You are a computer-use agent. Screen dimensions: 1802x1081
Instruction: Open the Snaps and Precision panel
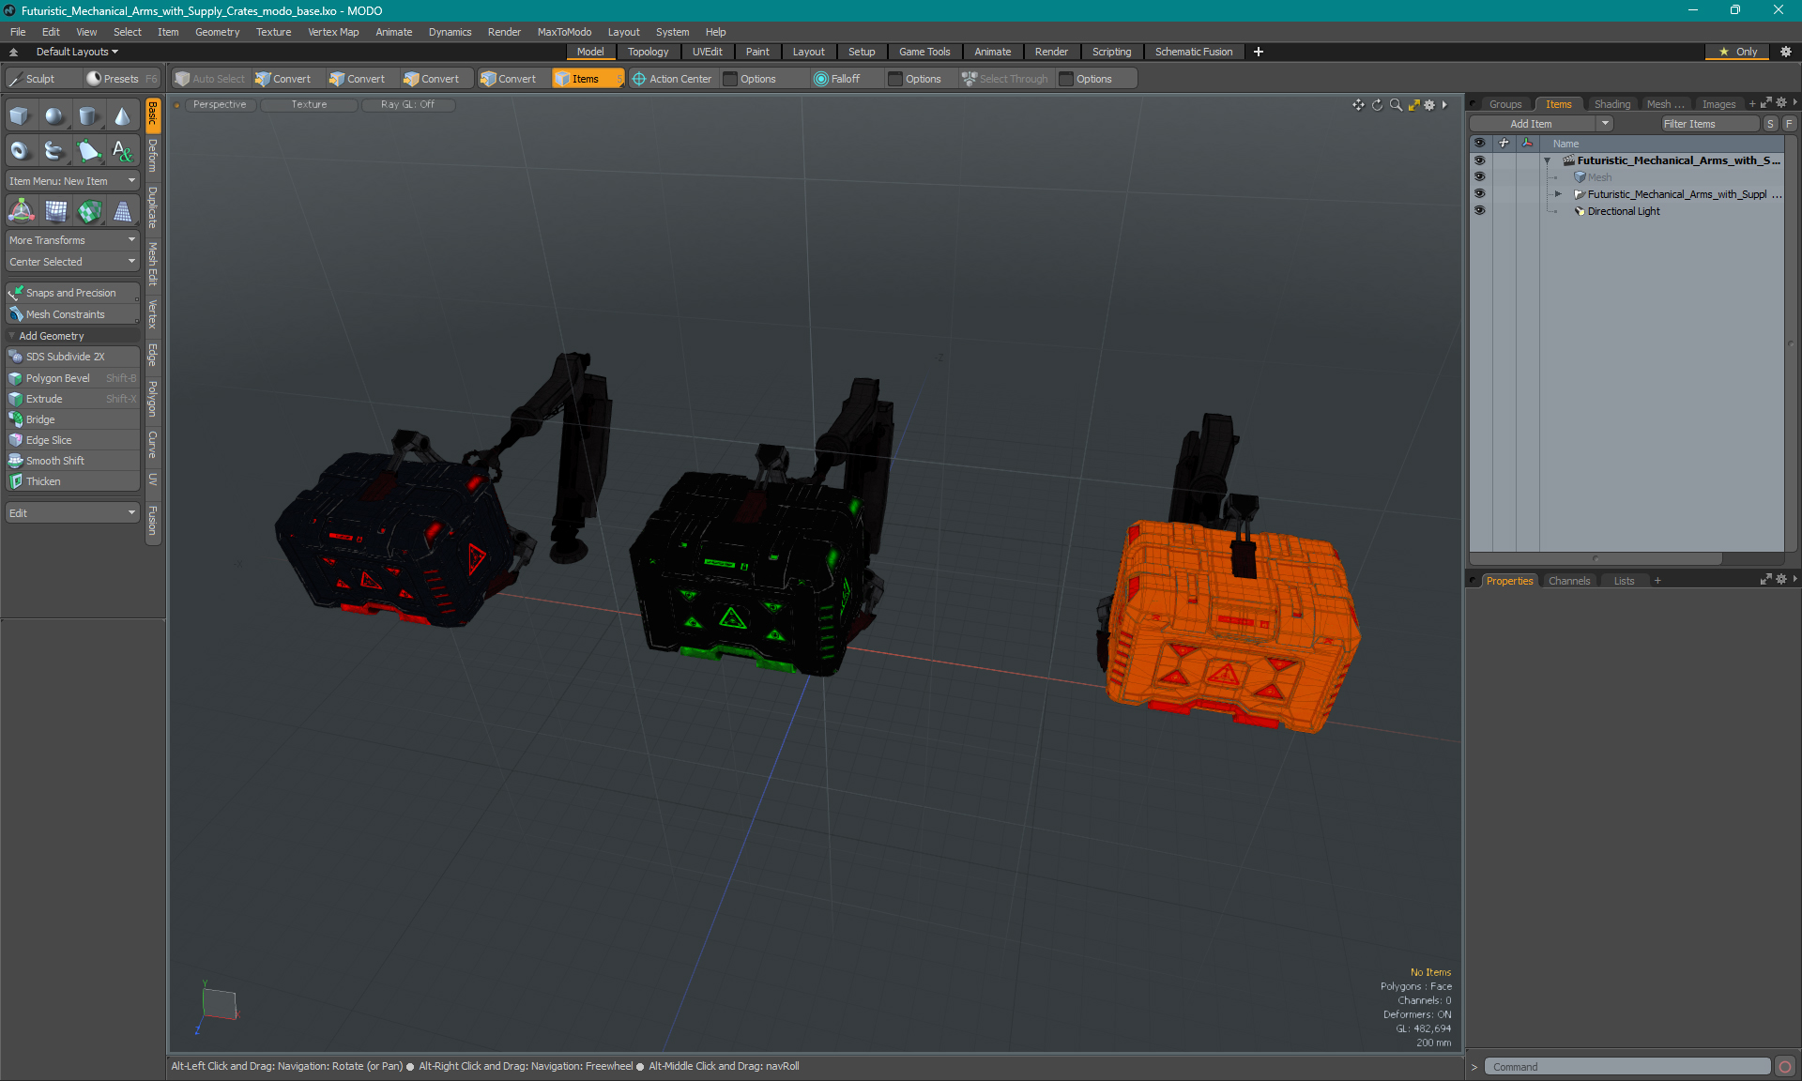click(70, 292)
